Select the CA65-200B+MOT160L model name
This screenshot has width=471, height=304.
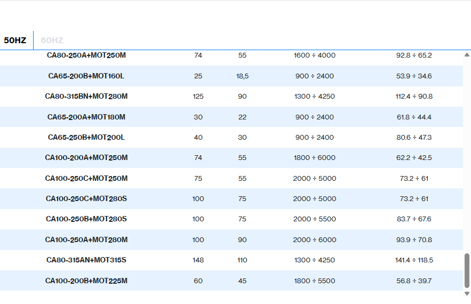[x=86, y=76]
